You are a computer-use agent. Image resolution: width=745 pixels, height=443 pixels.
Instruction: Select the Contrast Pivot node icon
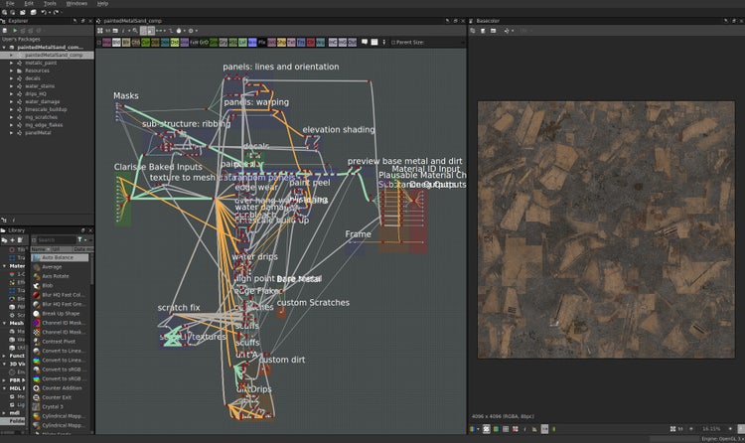coord(37,341)
